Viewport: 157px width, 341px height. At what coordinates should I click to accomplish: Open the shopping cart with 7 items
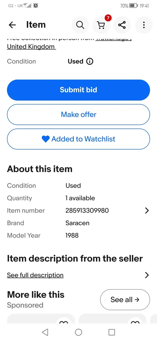101,25
